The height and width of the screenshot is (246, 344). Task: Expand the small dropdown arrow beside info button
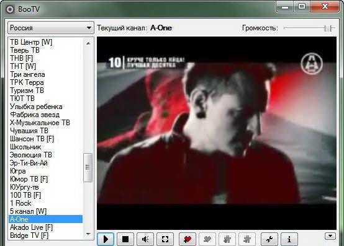click(x=330, y=236)
